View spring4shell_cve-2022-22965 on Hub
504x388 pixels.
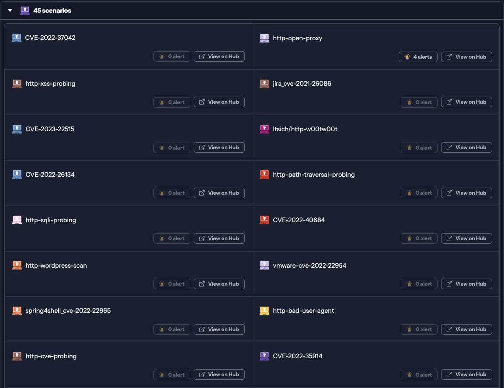(219, 329)
